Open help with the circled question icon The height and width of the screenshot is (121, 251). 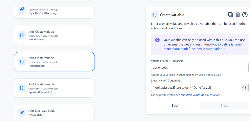[x=245, y=15]
